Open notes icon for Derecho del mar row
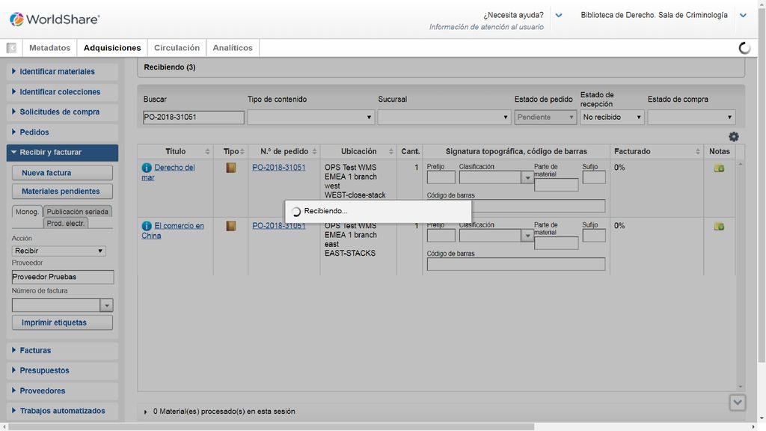Image resolution: width=766 pixels, height=431 pixels. [x=719, y=168]
